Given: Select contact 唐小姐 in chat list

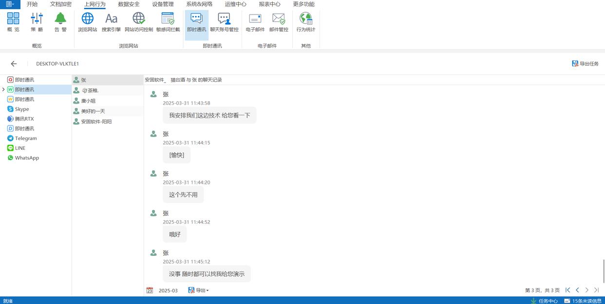Looking at the screenshot, I should coord(88,101).
